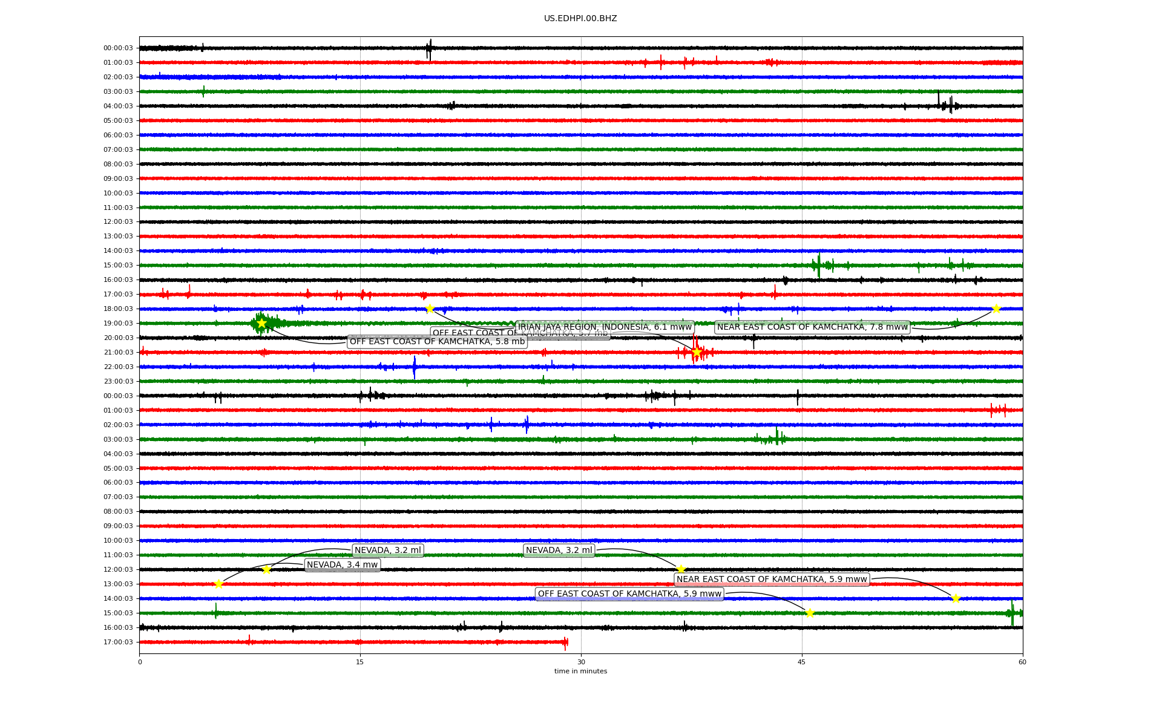Click the NEAR EAST COAST OF KAMCHATKA 7.8 mww label
The image size is (1162, 726).
tap(812, 327)
